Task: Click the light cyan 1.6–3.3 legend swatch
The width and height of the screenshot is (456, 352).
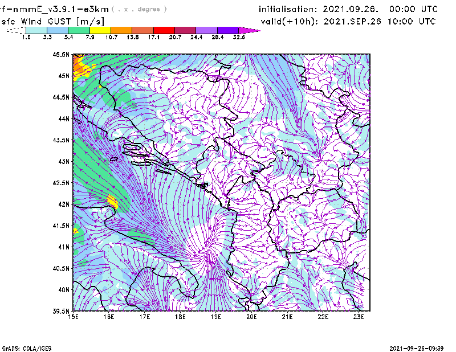Action: (36, 30)
